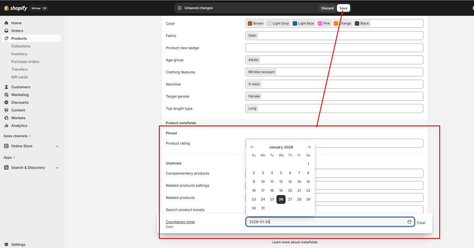
Task: Open the Collections submenu item
Action: [21, 46]
